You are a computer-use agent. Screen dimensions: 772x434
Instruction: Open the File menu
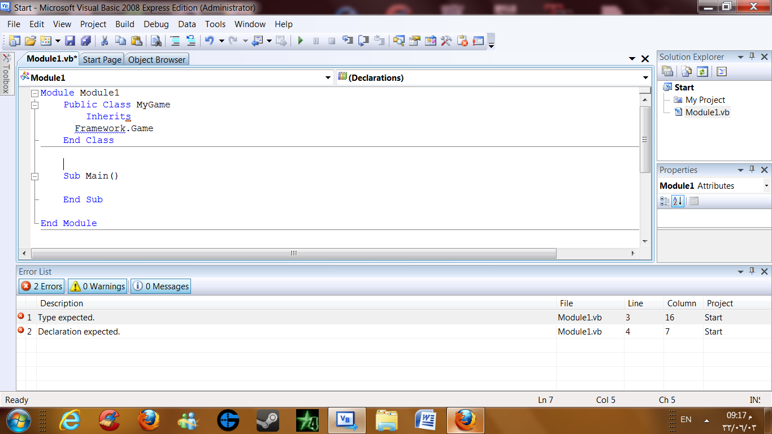pos(14,24)
